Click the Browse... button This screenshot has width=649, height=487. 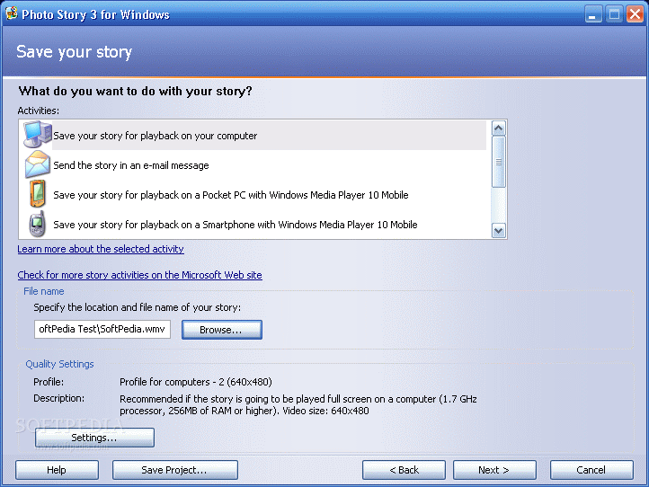click(222, 330)
